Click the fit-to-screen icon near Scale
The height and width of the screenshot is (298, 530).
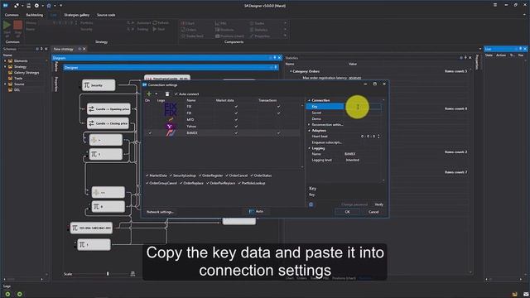132,274
